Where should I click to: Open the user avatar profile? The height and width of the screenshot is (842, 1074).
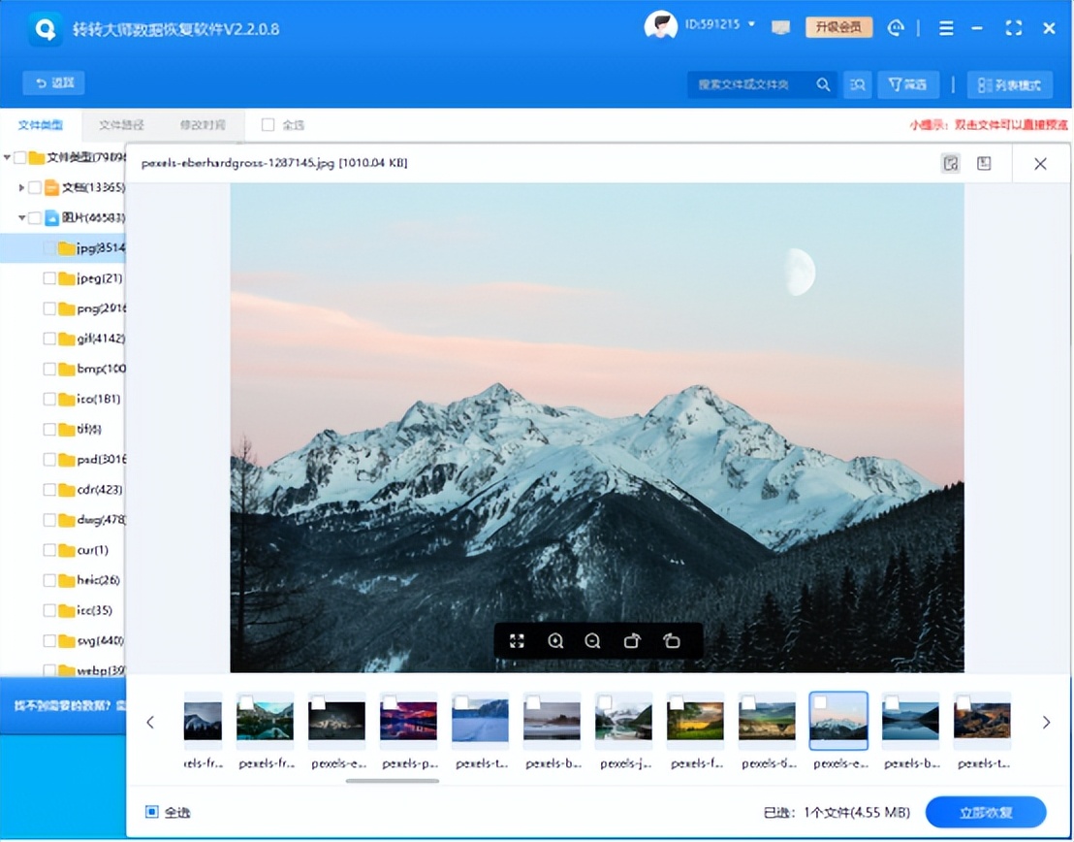660,26
